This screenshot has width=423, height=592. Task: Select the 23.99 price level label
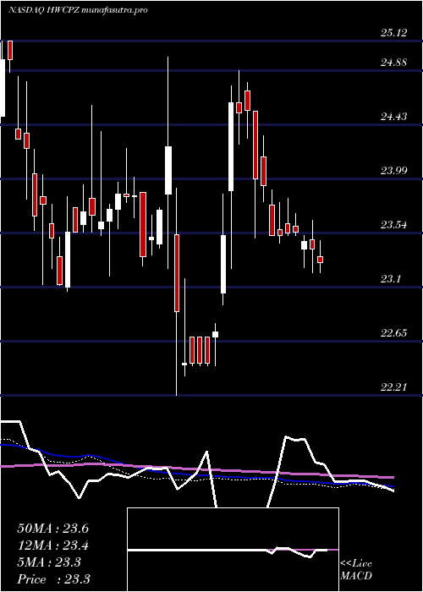(x=393, y=171)
